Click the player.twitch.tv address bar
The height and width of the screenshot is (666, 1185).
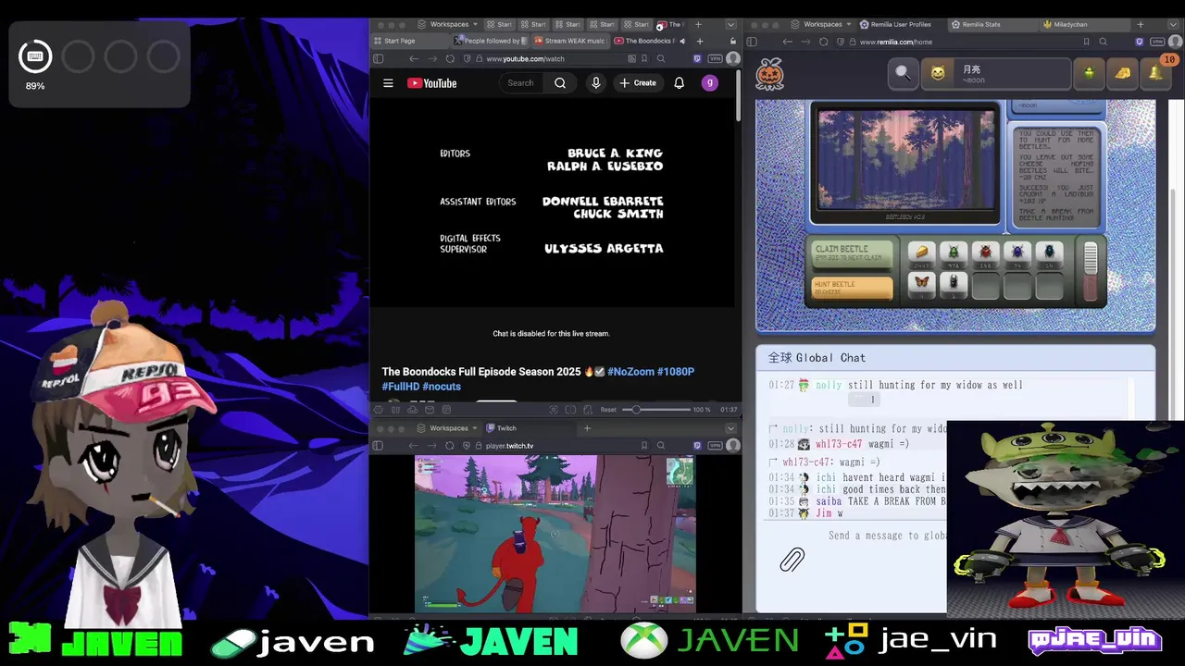(510, 446)
